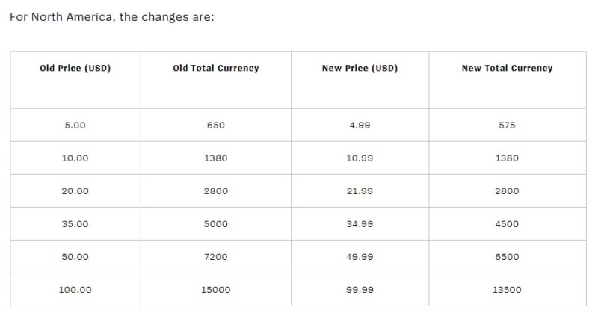Click the 5000 old total currency cell
The image size is (598, 319).
coord(216,223)
